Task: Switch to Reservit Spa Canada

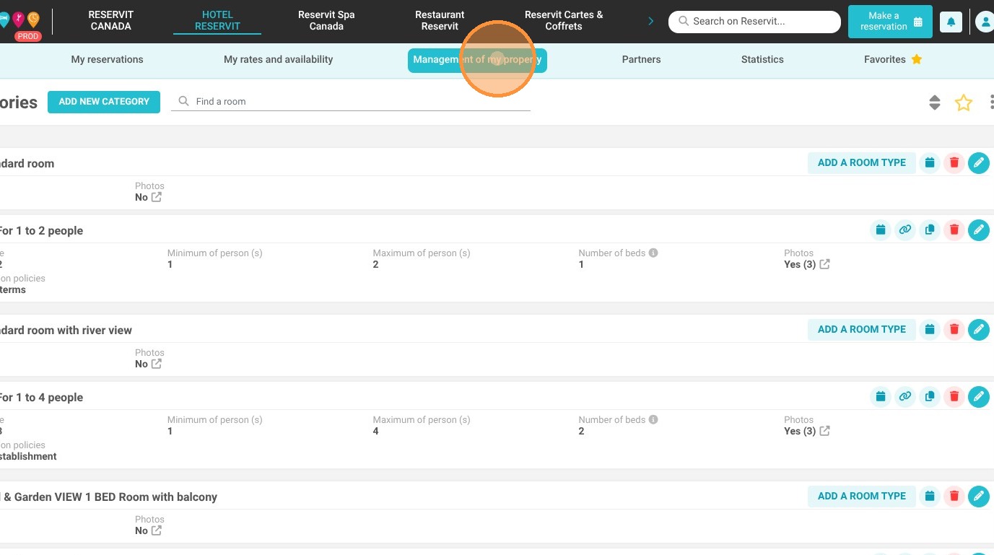Action: (x=326, y=20)
